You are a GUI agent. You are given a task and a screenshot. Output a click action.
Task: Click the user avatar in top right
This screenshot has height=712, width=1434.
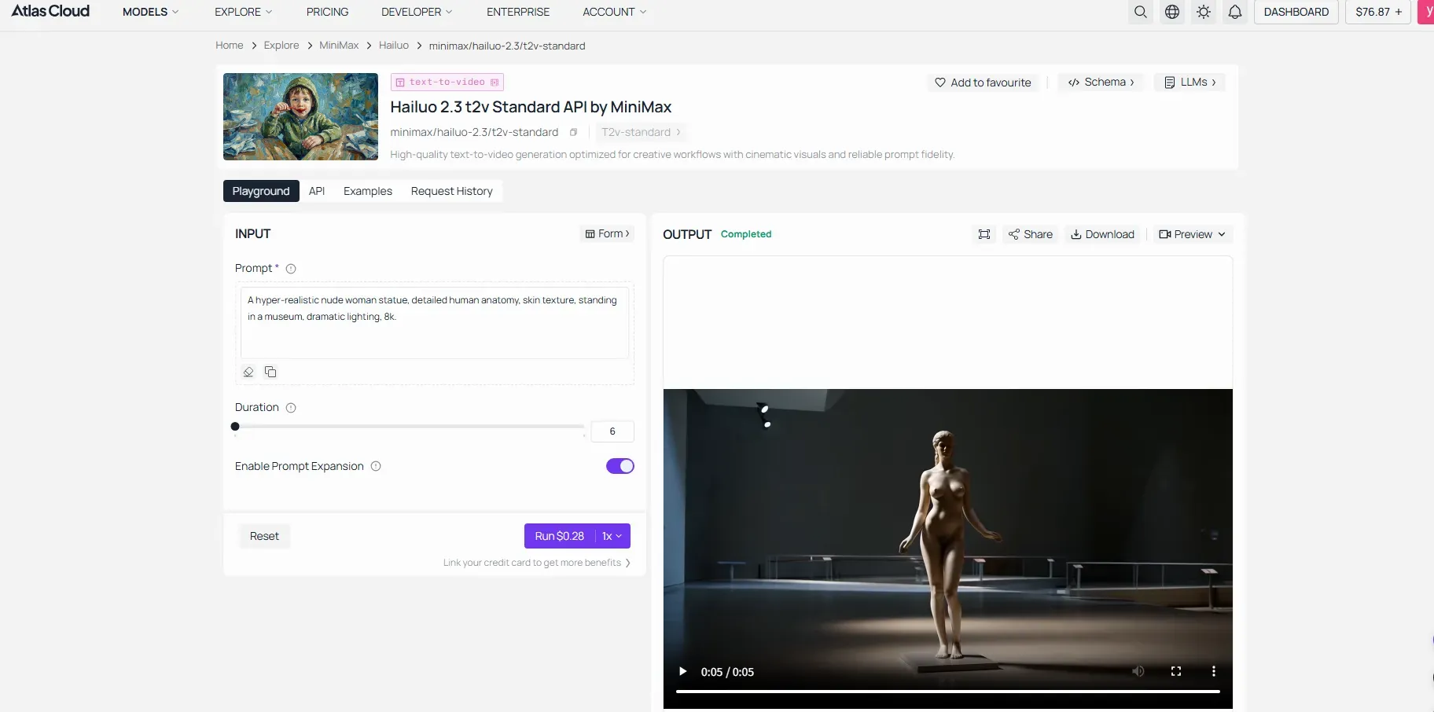pos(1426,12)
